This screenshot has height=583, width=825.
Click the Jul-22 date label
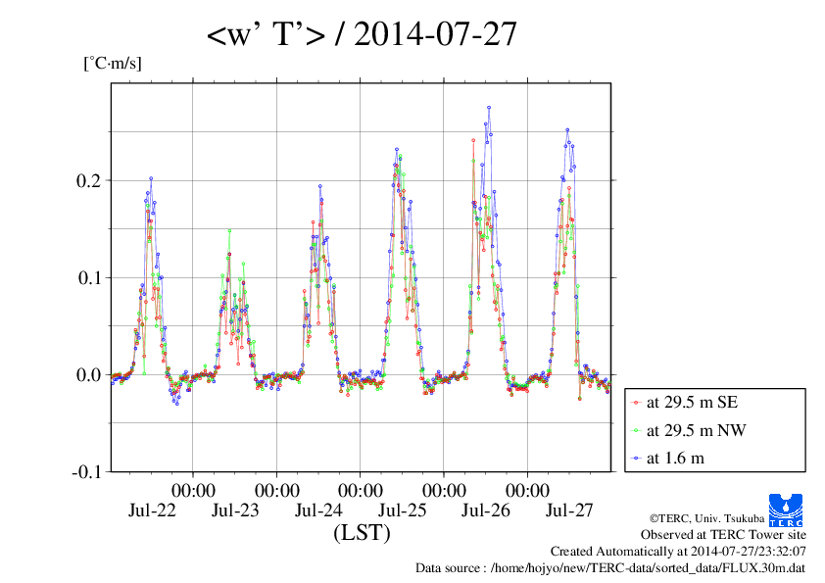point(152,510)
